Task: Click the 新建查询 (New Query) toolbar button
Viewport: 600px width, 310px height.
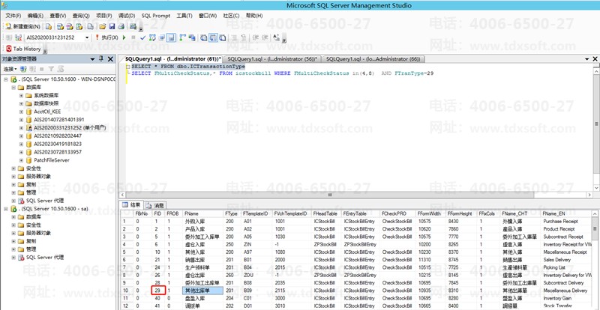Action: click(23, 26)
